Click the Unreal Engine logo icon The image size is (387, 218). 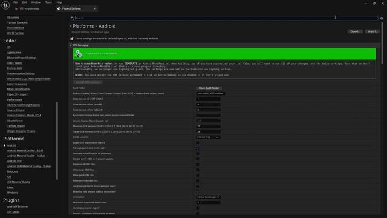click(5, 5)
